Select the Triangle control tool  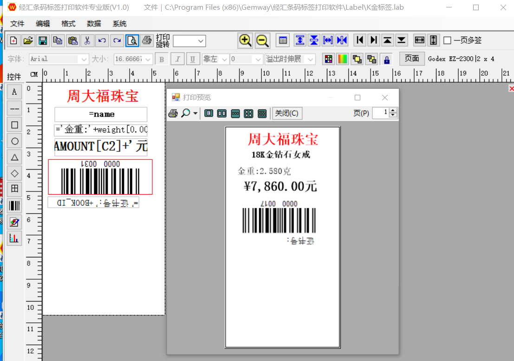pyautogui.click(x=14, y=158)
